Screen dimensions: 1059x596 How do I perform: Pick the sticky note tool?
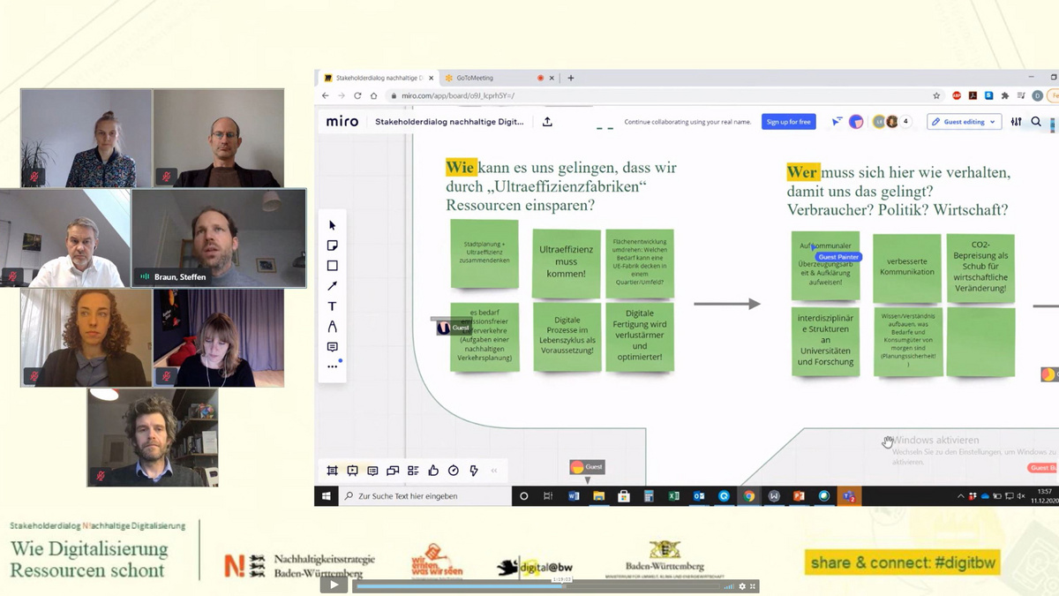333,245
